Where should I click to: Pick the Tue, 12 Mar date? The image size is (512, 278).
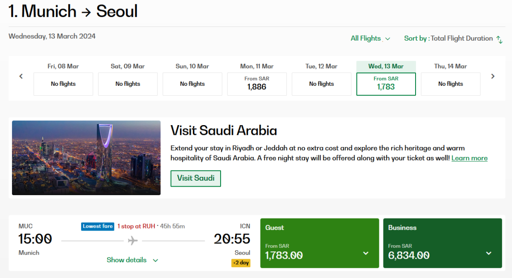coord(321,84)
